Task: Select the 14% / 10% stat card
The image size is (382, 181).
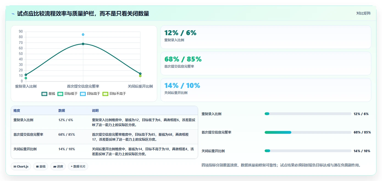Action: [266, 90]
